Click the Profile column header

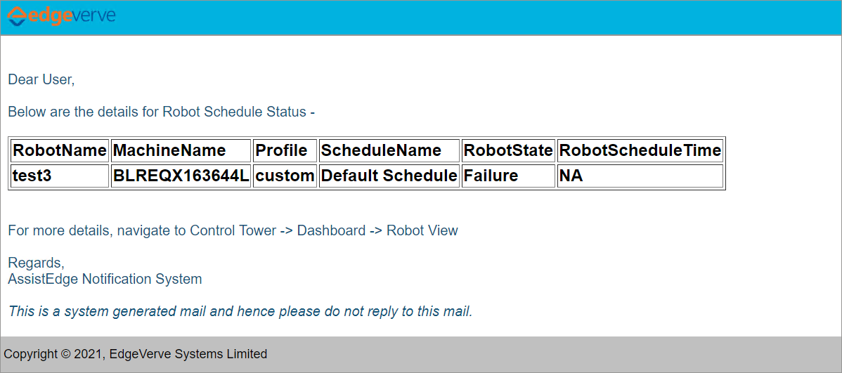(285, 151)
